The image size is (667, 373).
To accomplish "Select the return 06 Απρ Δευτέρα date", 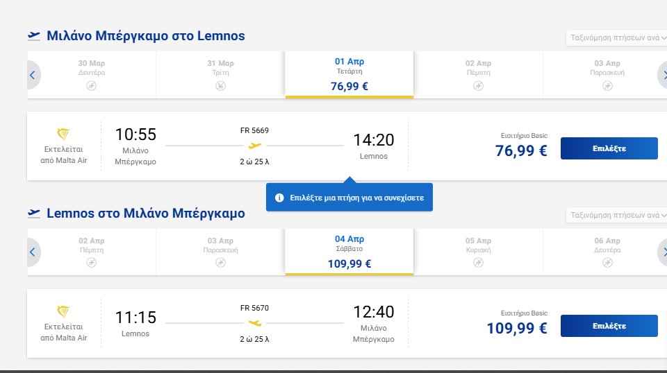I will coord(607,251).
